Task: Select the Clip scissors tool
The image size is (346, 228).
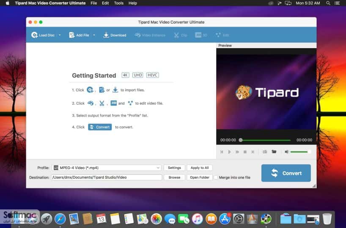Action: click(180, 35)
